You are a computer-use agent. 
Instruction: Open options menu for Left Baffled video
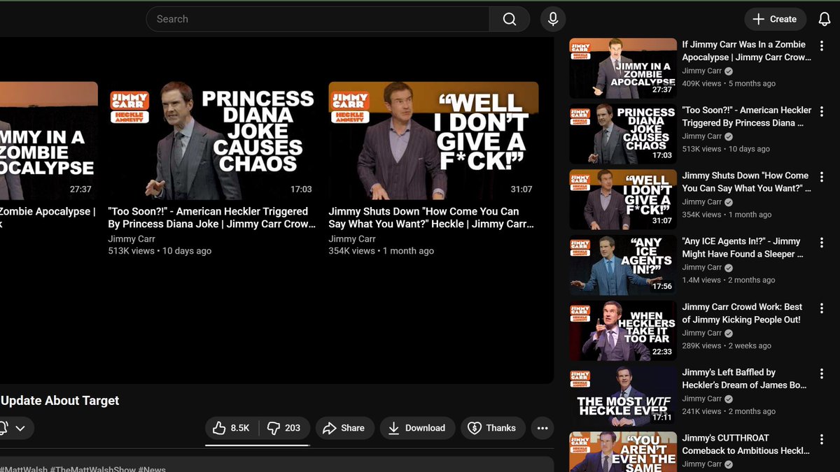pyautogui.click(x=821, y=373)
